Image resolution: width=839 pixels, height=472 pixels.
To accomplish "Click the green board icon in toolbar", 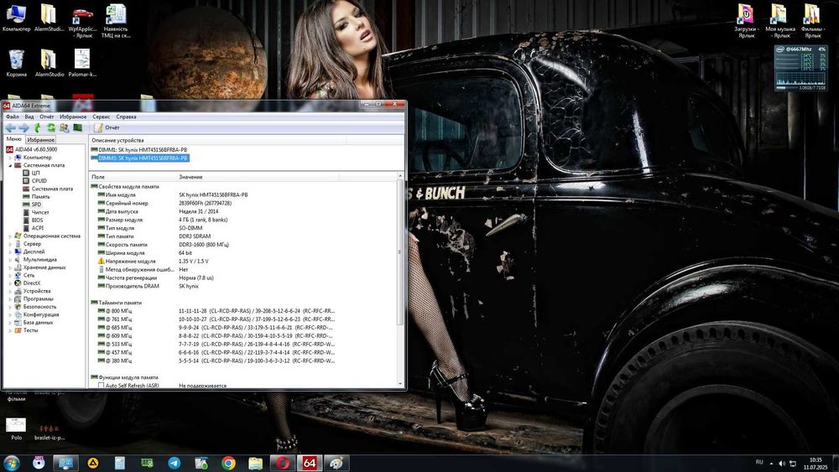I will pos(77,127).
